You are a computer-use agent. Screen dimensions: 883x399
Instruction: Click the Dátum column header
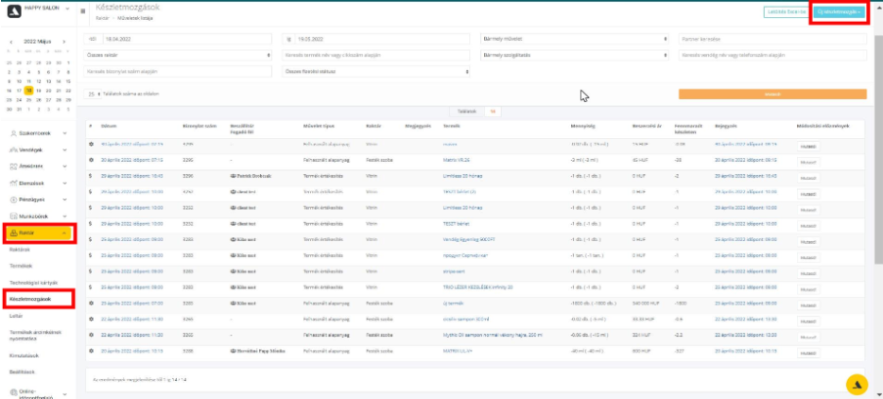(x=109, y=125)
